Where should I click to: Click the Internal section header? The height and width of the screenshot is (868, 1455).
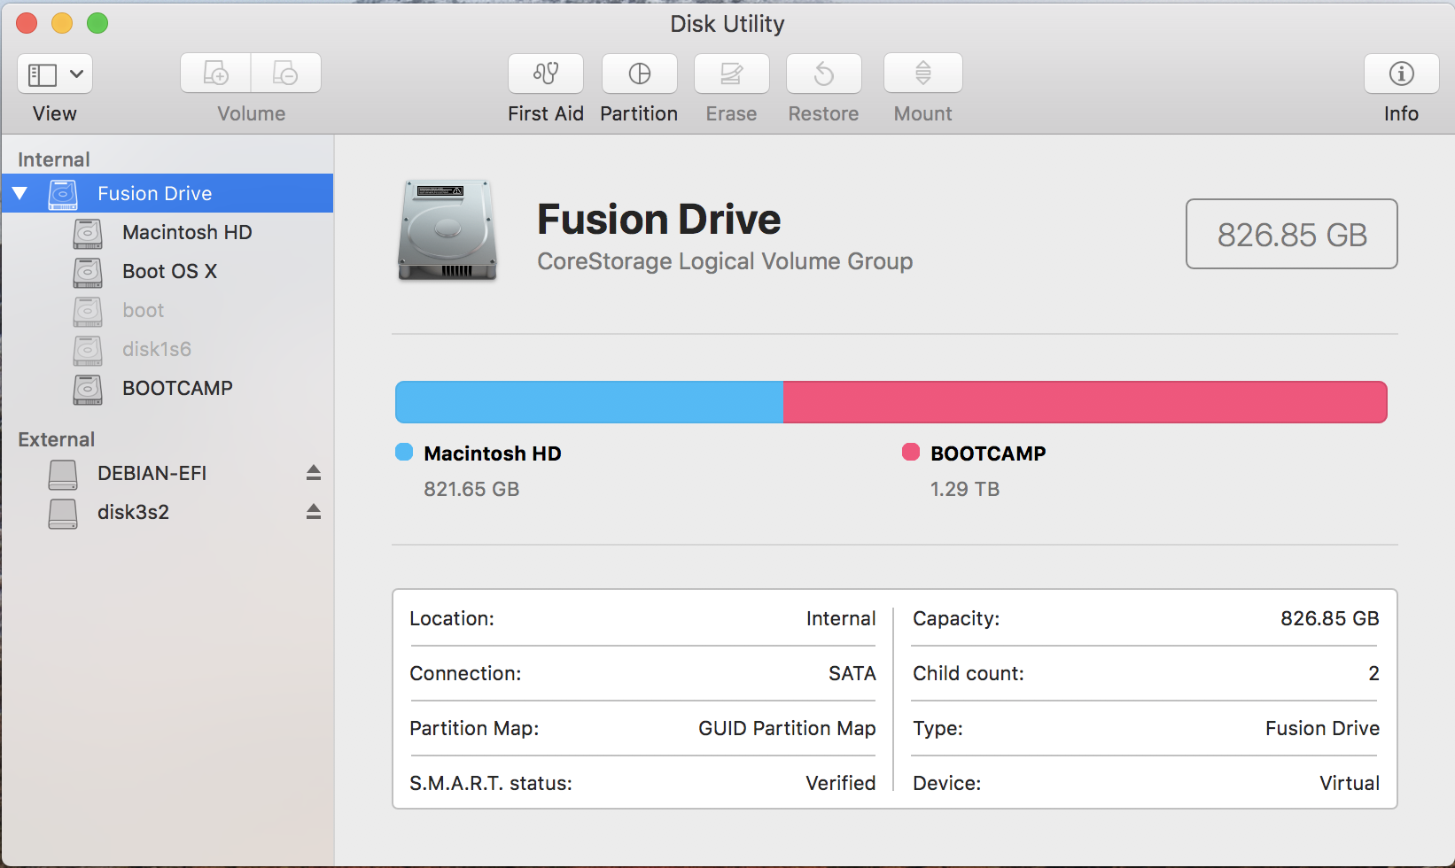pyautogui.click(x=54, y=159)
